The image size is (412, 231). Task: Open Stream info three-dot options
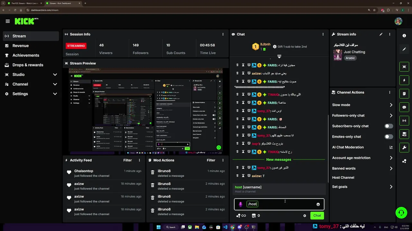[x=390, y=34]
